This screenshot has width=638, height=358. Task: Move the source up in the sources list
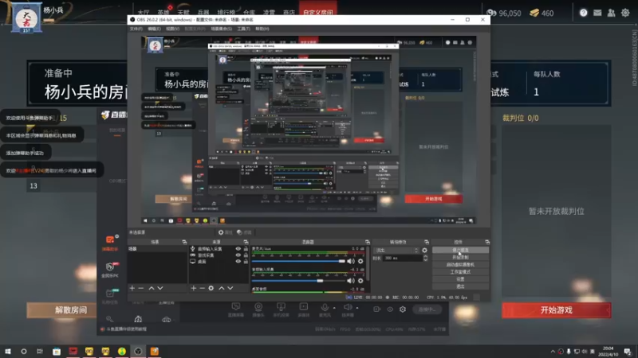click(222, 288)
